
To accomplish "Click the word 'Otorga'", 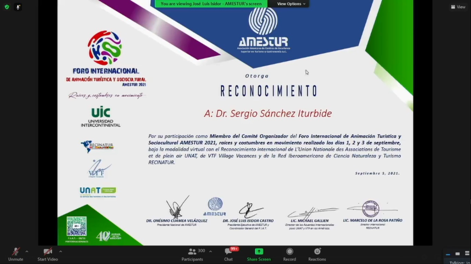I will tap(257, 76).
